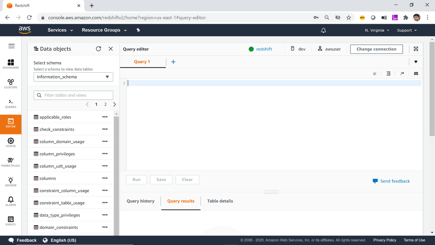Open the schema selection dropdown
Viewport: 435px width, 245px height.
pos(73,77)
